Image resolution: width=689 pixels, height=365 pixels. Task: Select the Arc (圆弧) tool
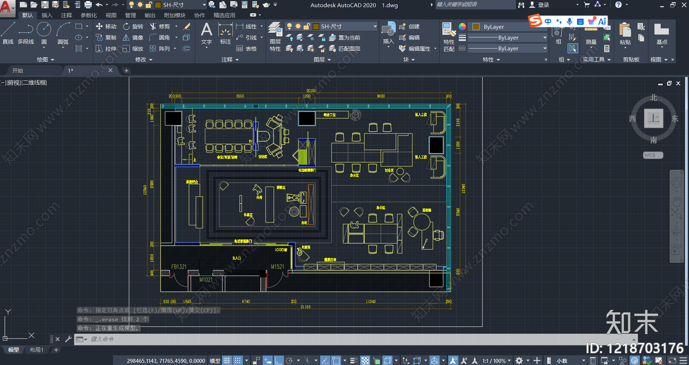[63, 34]
